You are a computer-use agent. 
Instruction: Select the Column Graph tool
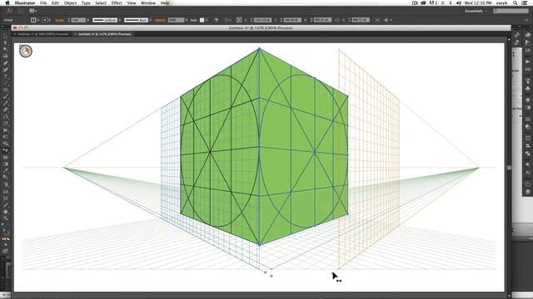pos(5,191)
